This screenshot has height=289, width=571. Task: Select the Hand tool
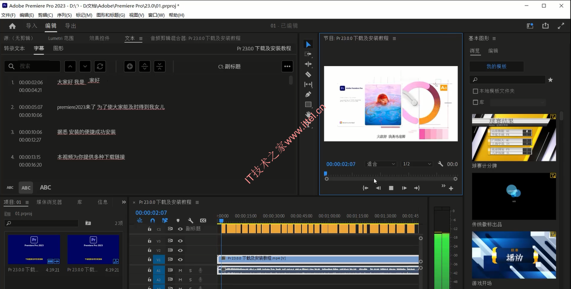308,115
